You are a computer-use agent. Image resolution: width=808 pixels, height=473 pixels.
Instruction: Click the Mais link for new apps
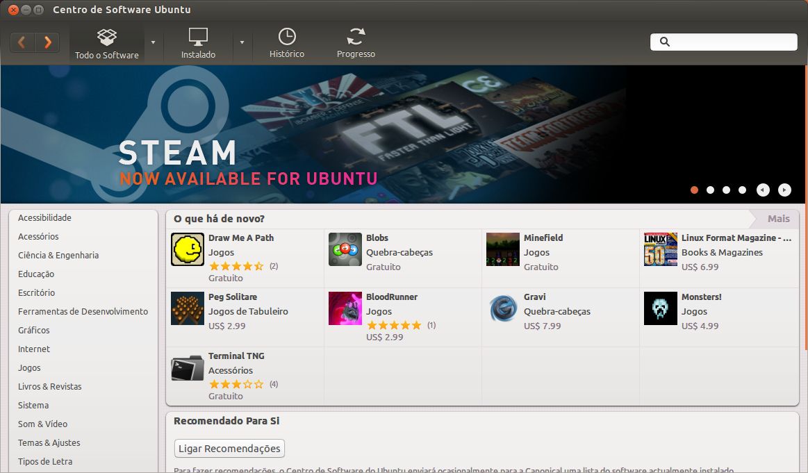pyautogui.click(x=778, y=219)
